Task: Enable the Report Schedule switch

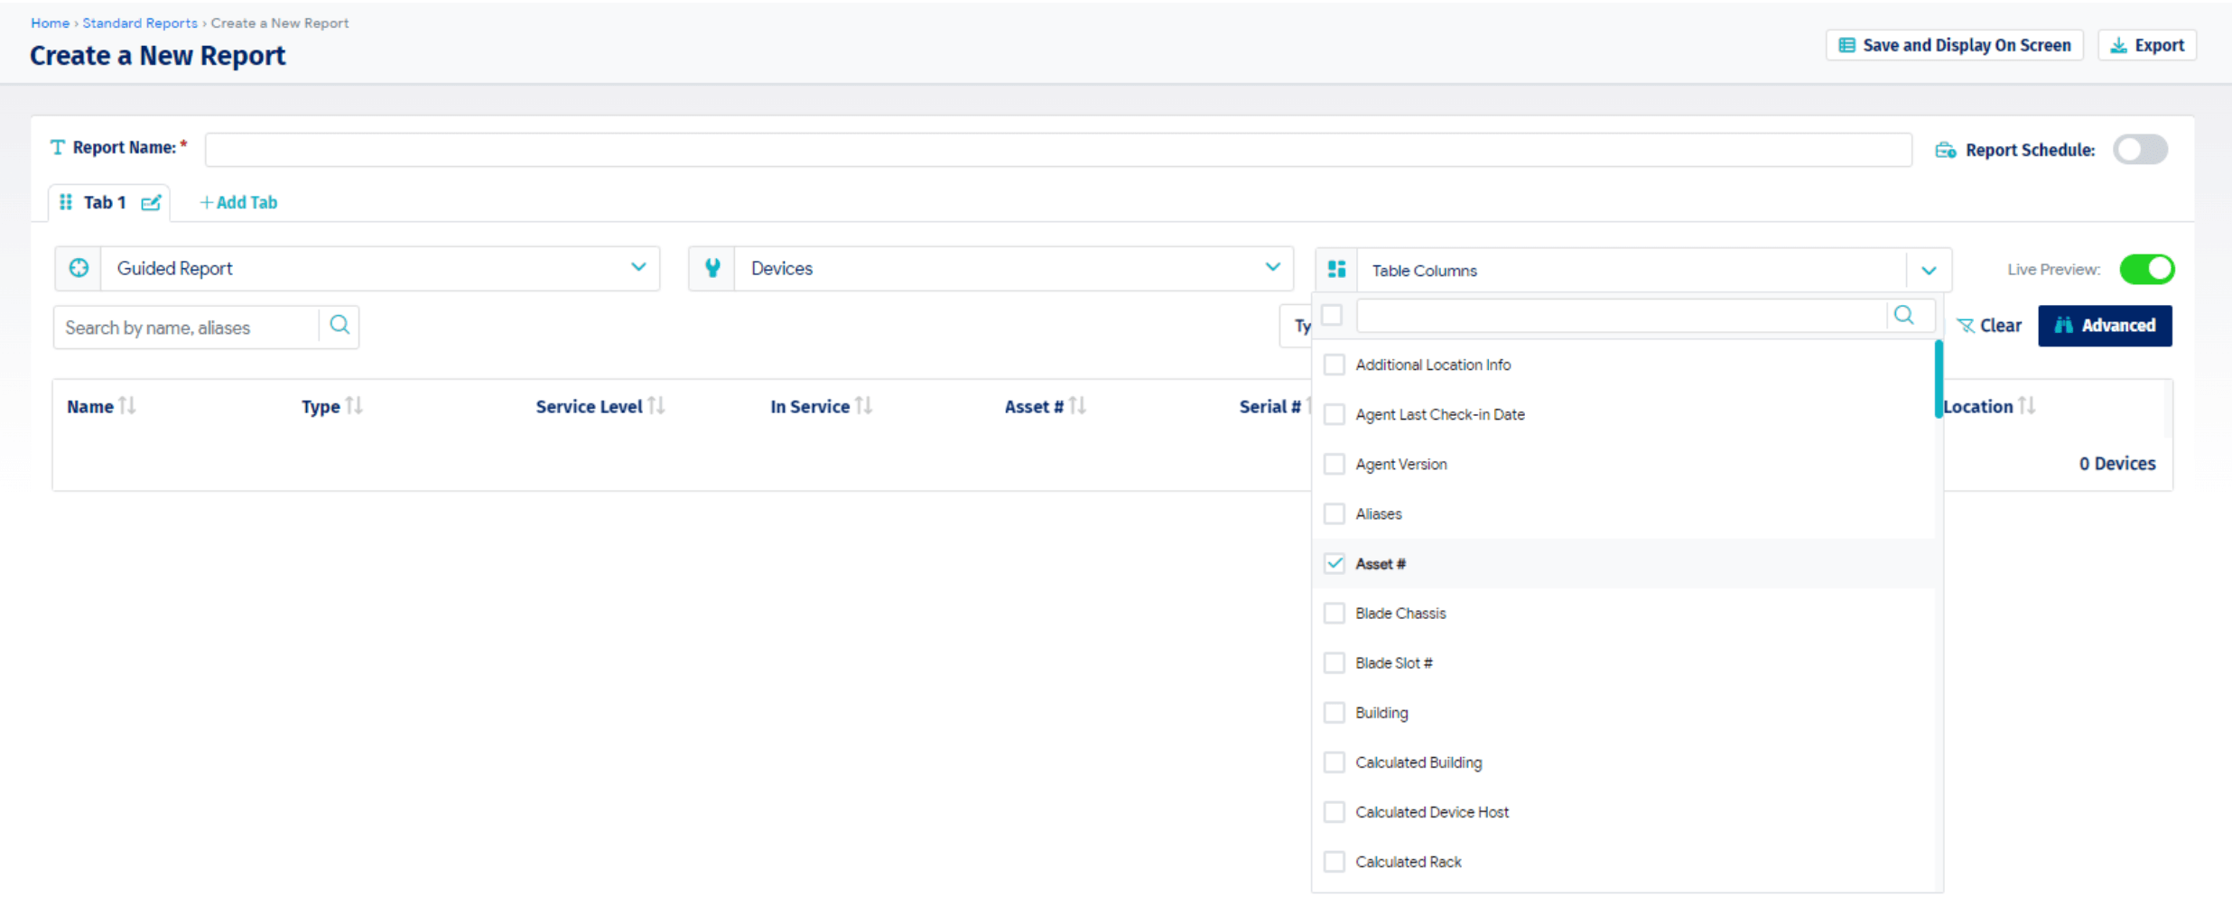Action: (x=2140, y=150)
